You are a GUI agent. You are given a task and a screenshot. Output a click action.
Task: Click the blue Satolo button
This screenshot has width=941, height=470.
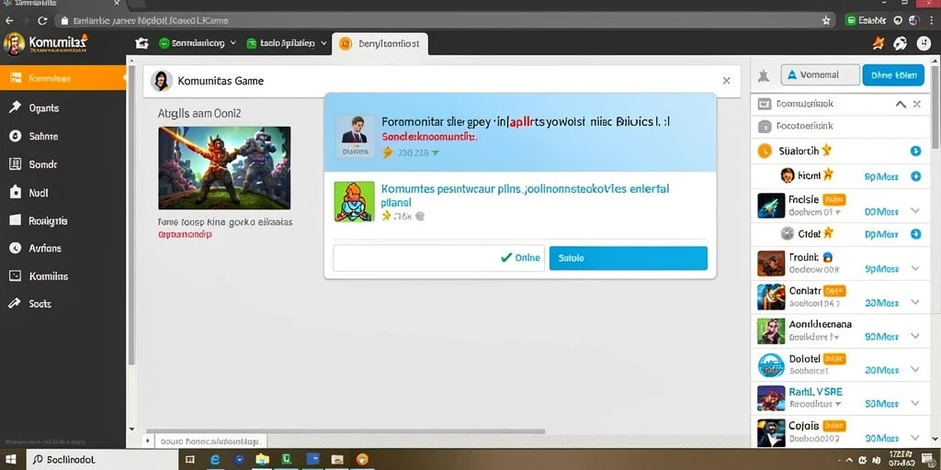[x=629, y=258]
